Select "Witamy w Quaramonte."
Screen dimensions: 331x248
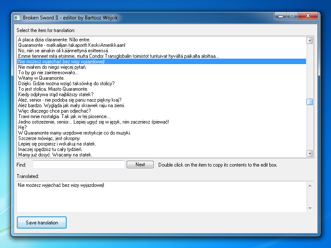tap(161, 78)
